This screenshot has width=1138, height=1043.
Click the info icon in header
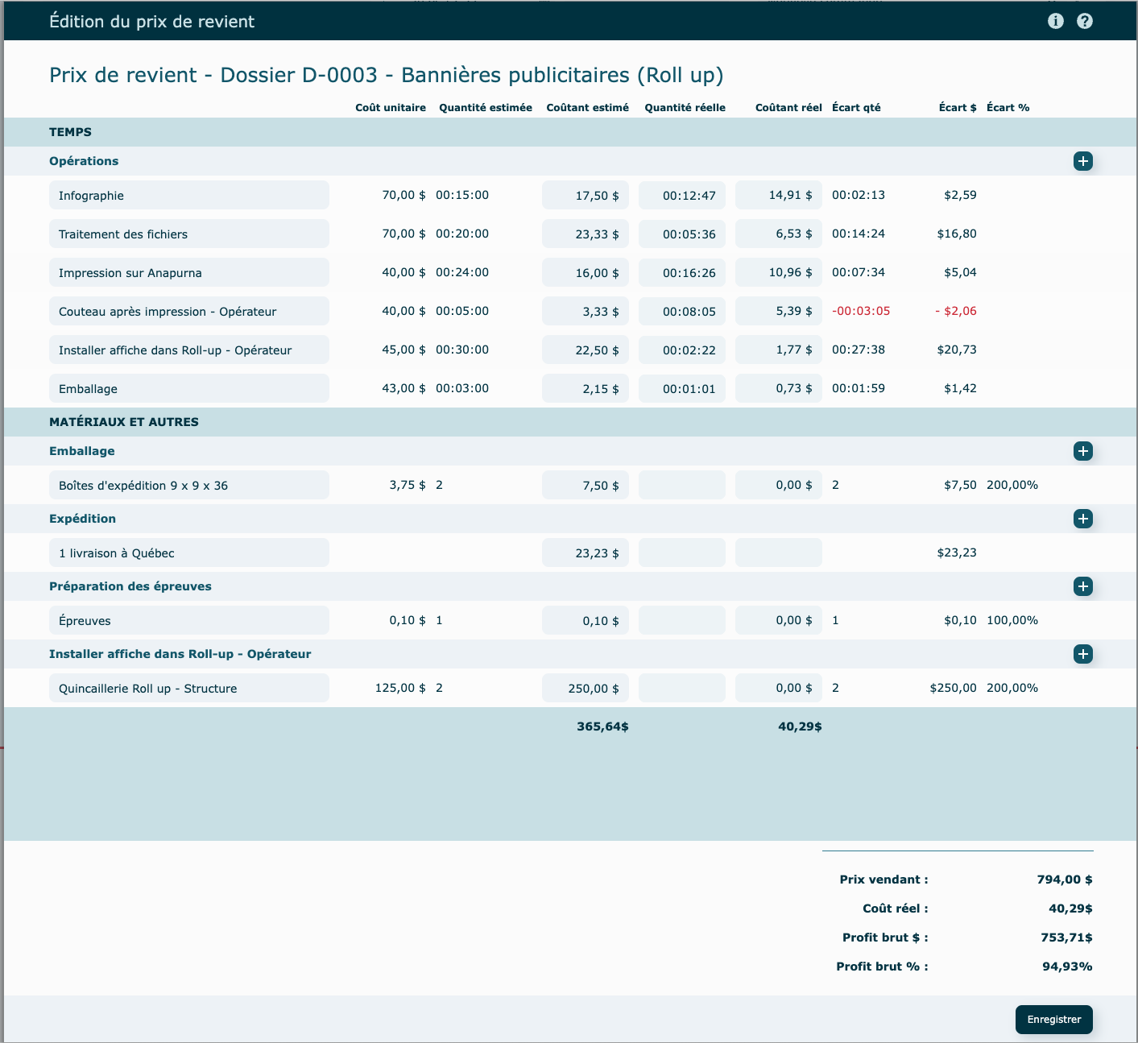[x=1055, y=21]
